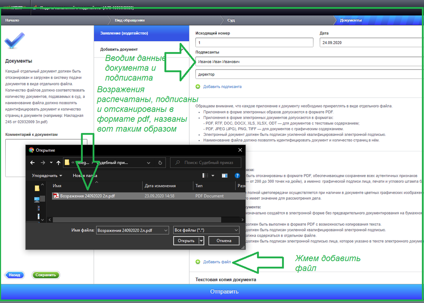
Task: Go to the Суд step
Action: [231, 20]
